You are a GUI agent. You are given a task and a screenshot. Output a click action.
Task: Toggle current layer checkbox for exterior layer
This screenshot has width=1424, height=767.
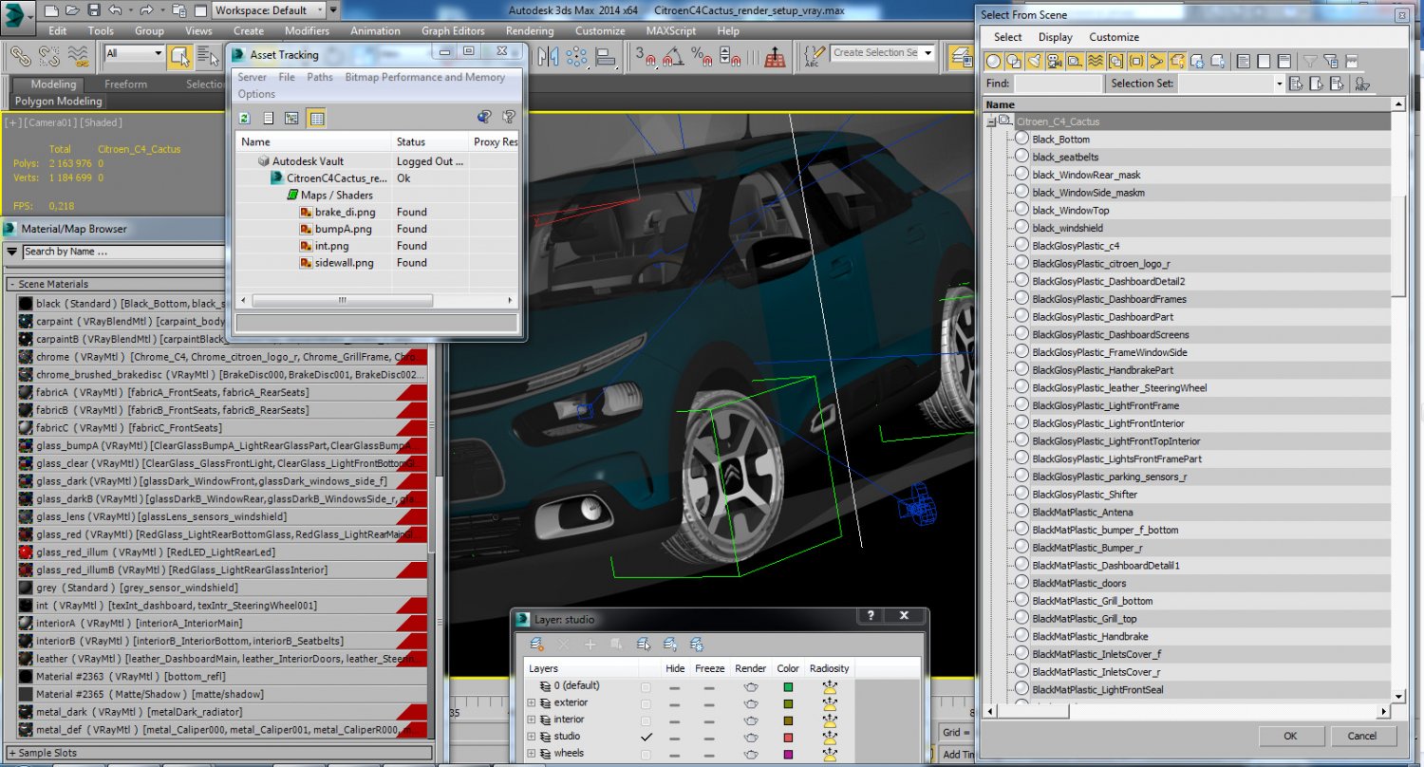pos(646,703)
